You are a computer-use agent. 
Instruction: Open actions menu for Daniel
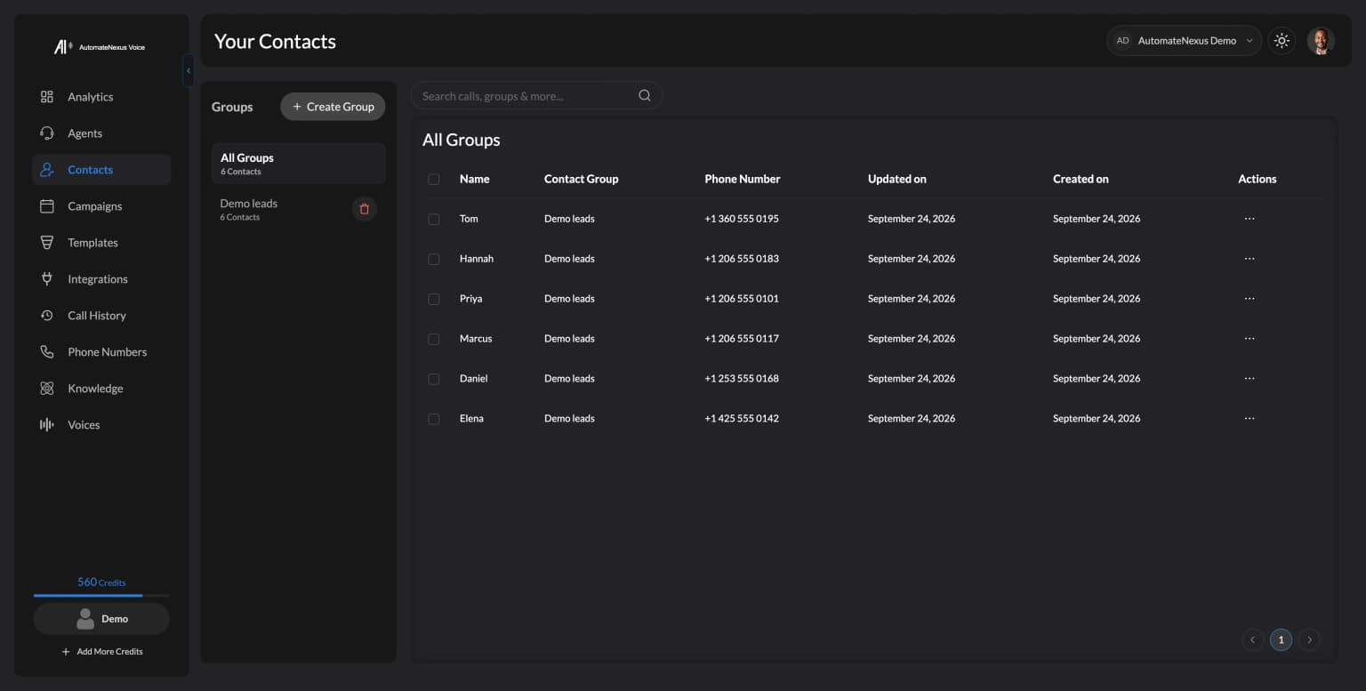pos(1249,379)
